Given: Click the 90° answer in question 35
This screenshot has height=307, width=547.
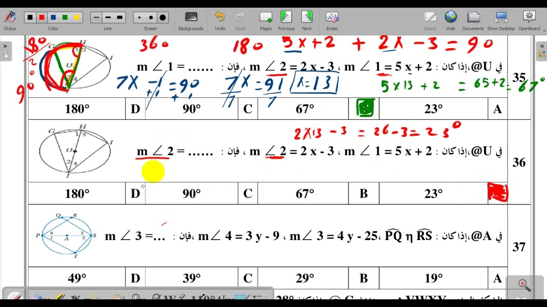Looking at the screenshot, I should [191, 109].
